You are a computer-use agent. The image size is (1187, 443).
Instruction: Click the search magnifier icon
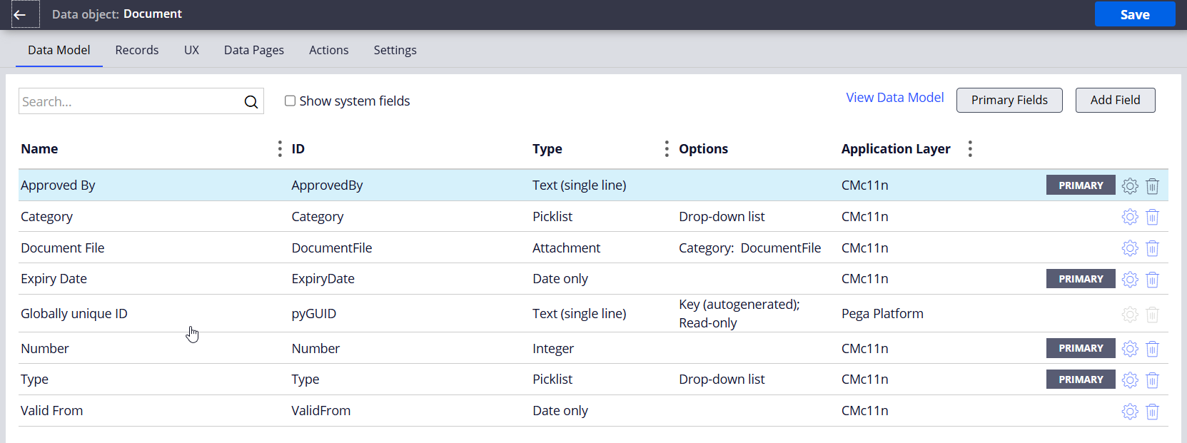point(251,102)
